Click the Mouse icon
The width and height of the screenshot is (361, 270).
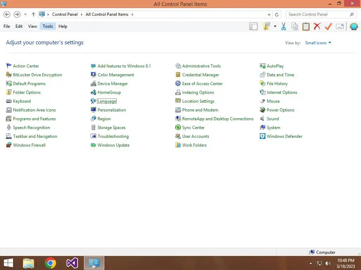click(x=262, y=101)
